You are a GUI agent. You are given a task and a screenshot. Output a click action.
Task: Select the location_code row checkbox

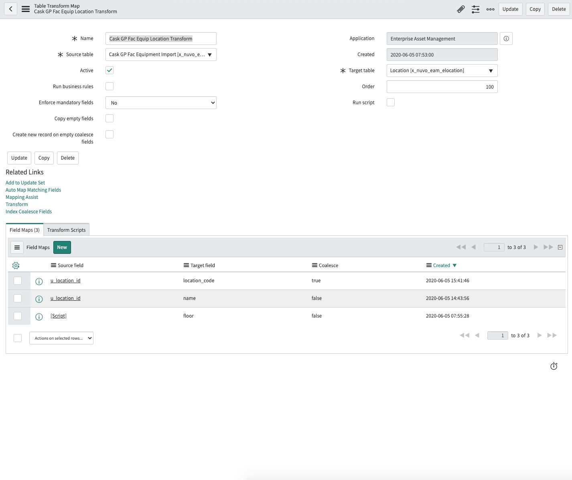click(x=18, y=281)
